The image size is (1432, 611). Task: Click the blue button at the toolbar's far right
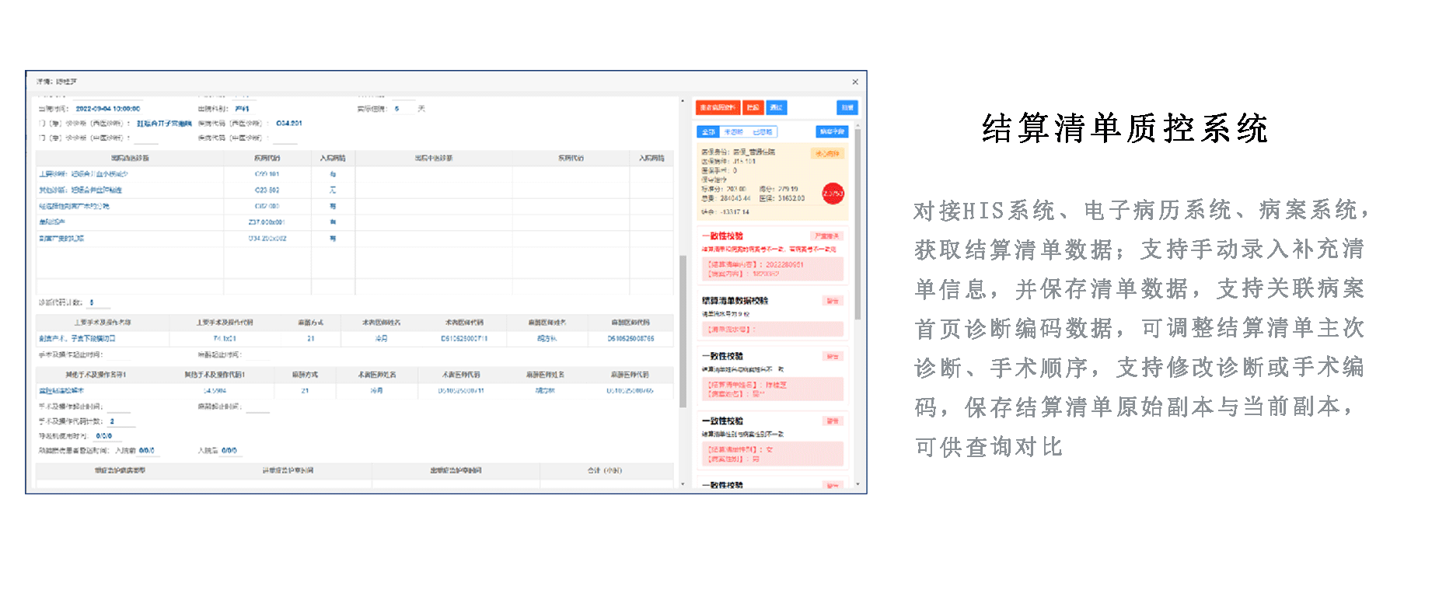click(x=847, y=107)
